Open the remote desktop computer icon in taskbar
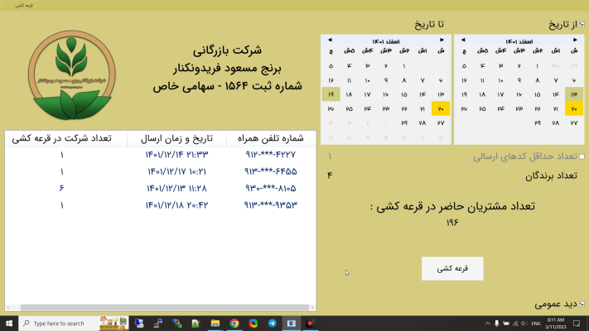Screen dimensions: 589x331 pos(139,323)
